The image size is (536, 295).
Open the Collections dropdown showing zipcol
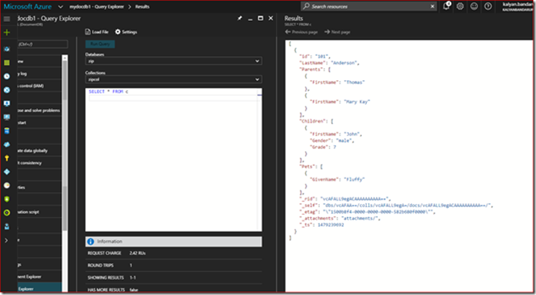[174, 79]
